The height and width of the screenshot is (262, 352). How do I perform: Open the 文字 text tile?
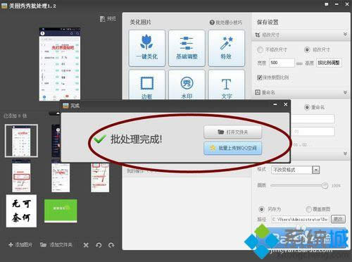[x=227, y=85]
